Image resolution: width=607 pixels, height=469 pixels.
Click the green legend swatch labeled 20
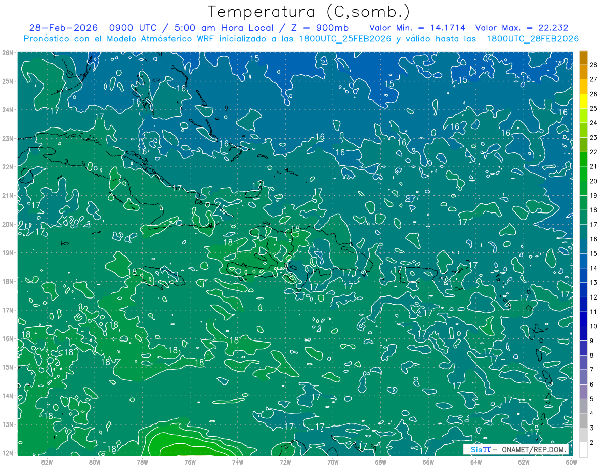pos(583,174)
